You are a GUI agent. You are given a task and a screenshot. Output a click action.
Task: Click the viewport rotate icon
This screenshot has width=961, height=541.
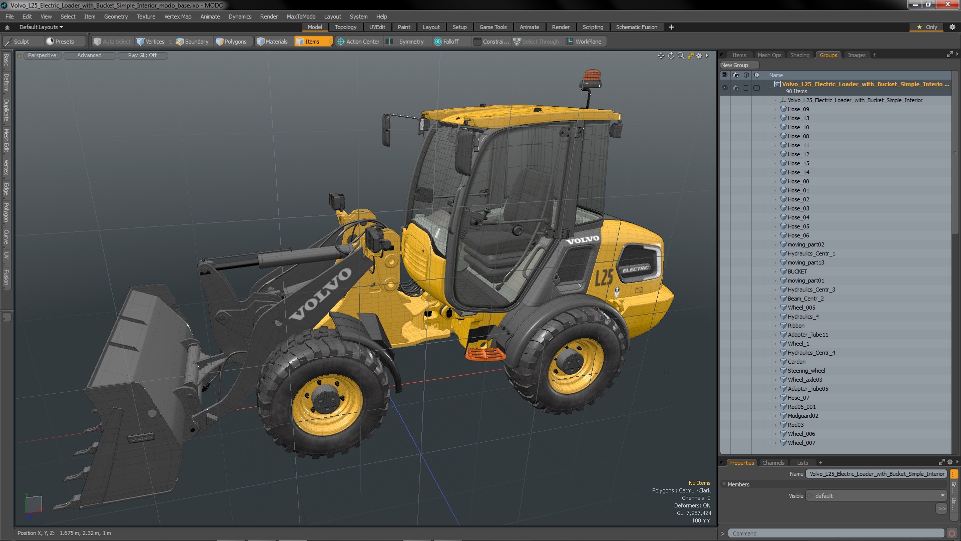coord(671,56)
